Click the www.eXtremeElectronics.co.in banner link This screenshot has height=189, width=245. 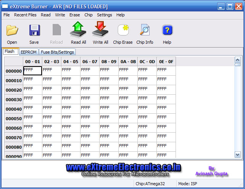(x=123, y=168)
